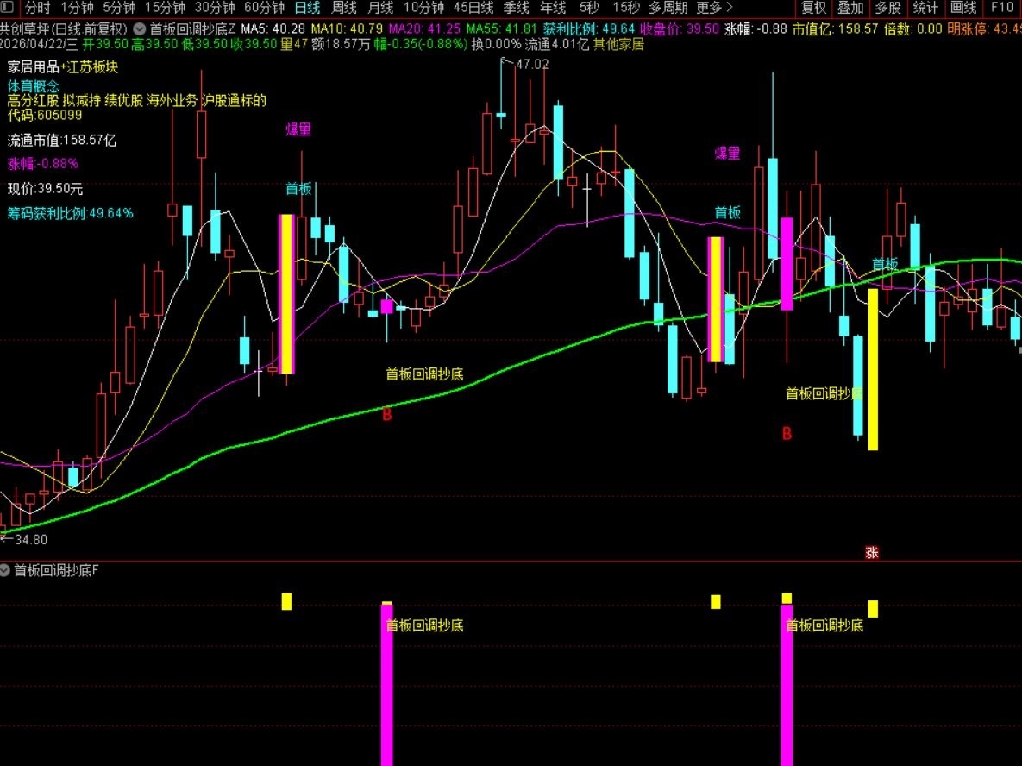The width and height of the screenshot is (1022, 766).
Task: Click the 34.80 low price label
Action: point(31,540)
